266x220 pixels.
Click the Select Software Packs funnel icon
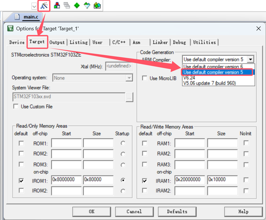[87, 5]
